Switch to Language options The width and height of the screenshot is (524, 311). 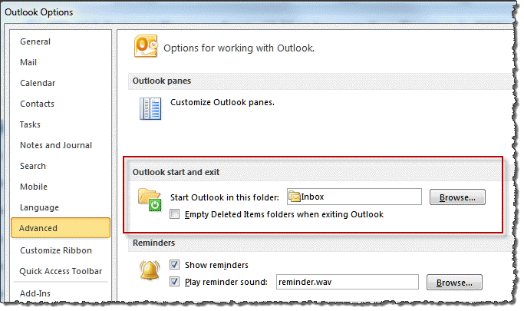point(39,207)
